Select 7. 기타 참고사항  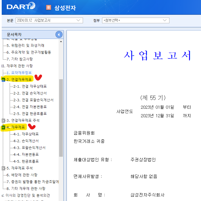[20, 59]
